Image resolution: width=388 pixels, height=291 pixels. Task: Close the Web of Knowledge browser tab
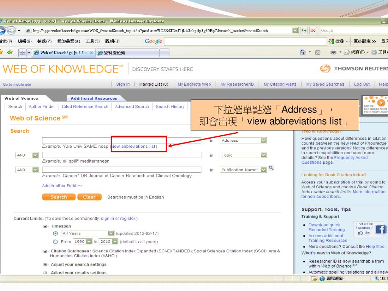pos(91,53)
